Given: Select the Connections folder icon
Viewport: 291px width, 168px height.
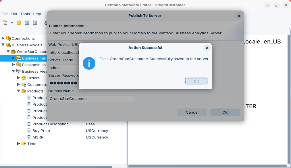Looking at the screenshot, I should coord(8,38).
